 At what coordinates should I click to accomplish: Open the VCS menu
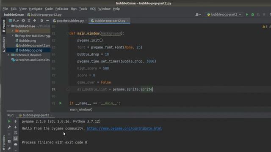(93, 9)
